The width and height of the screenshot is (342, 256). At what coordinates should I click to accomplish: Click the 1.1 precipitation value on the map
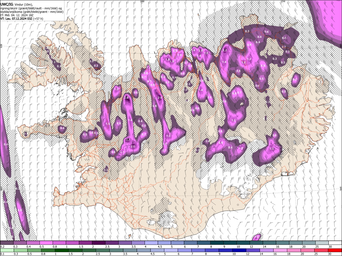coord(123,152)
